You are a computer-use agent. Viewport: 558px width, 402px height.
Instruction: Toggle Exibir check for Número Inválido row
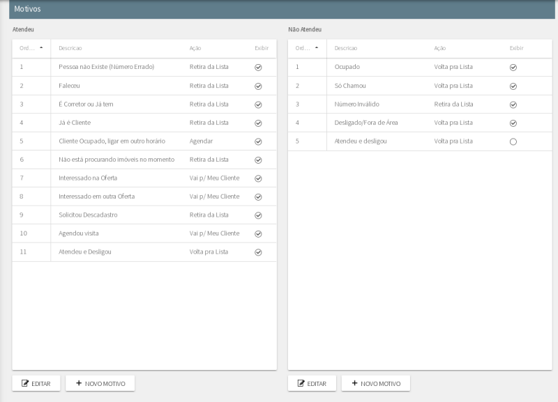(513, 105)
